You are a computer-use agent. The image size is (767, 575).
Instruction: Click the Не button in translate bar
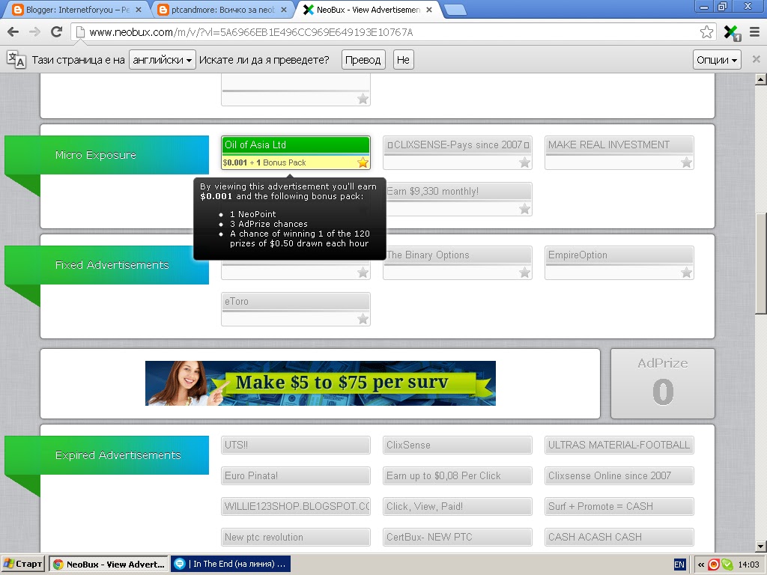click(x=403, y=60)
